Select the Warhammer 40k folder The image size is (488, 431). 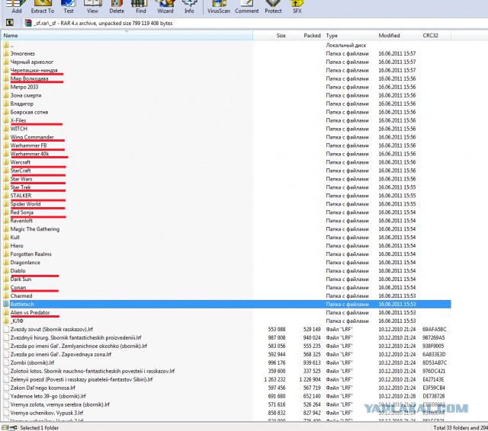tap(226, 154)
